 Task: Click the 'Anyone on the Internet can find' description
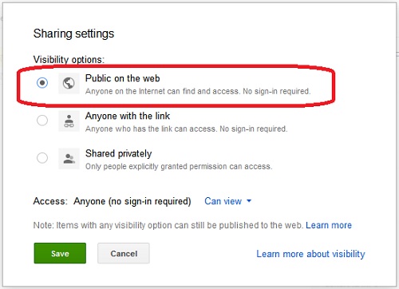(198, 91)
